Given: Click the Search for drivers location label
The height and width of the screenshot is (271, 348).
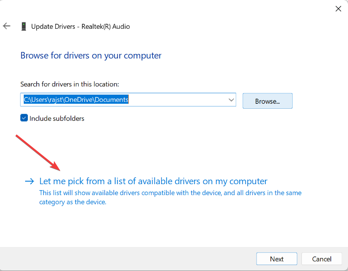Looking at the screenshot, I should pyautogui.click(x=69, y=84).
